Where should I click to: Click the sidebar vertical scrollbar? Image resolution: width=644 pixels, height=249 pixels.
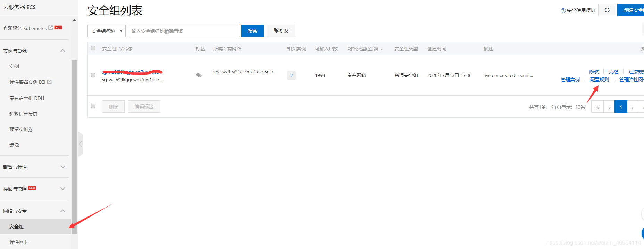coord(74,147)
